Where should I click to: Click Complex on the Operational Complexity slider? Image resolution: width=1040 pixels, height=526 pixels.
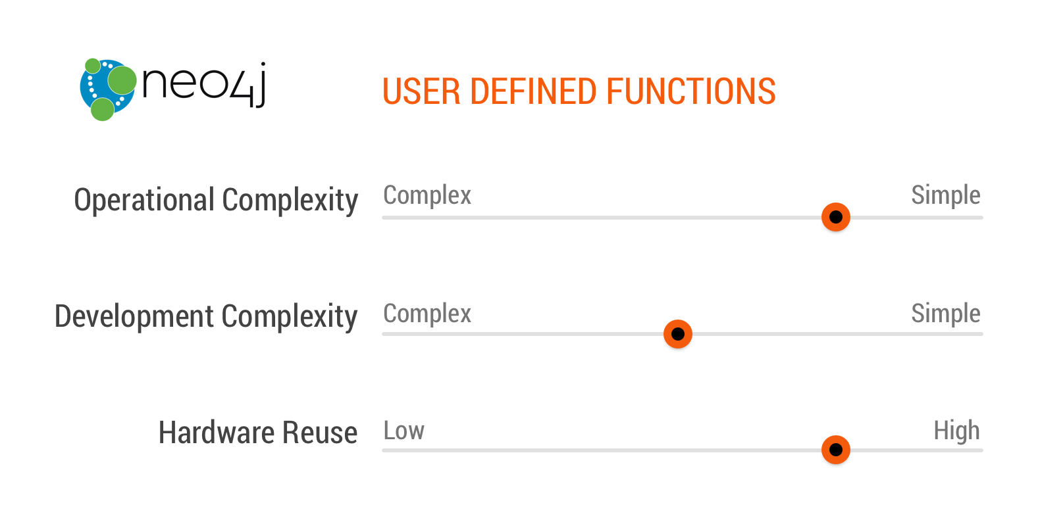point(427,196)
